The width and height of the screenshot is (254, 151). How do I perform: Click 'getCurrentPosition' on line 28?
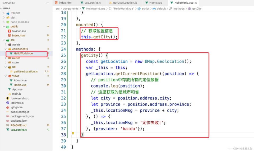(137, 74)
